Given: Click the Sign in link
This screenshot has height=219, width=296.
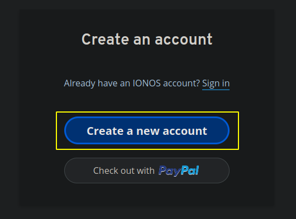Looking at the screenshot, I should coord(216,84).
